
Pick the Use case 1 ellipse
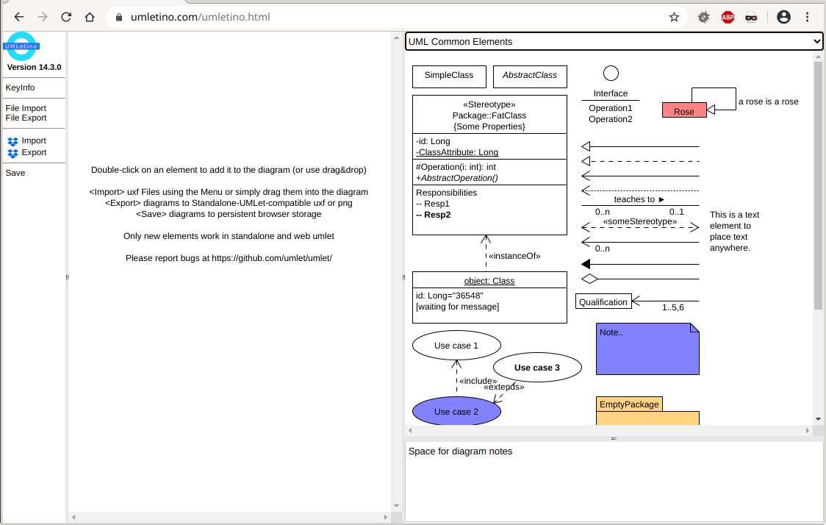(x=456, y=346)
